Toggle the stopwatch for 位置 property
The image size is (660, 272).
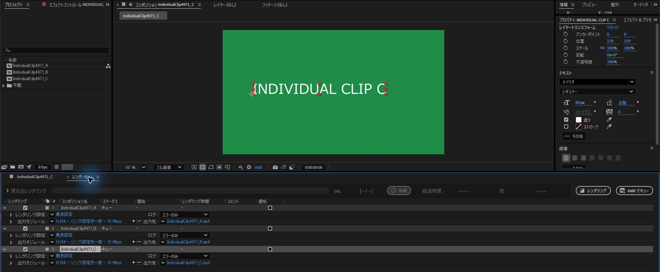565,41
